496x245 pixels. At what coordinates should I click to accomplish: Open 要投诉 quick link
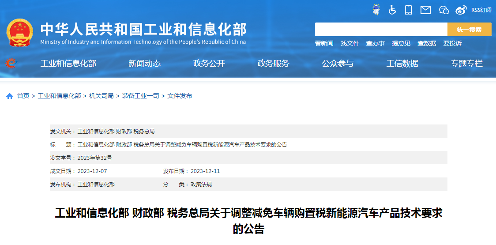coord(452,43)
